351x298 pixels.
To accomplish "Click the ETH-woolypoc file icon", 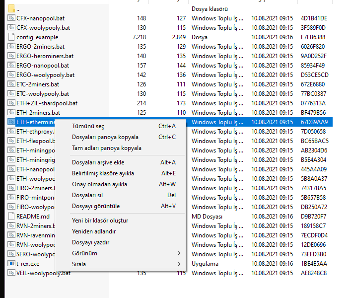I will point(11,178).
